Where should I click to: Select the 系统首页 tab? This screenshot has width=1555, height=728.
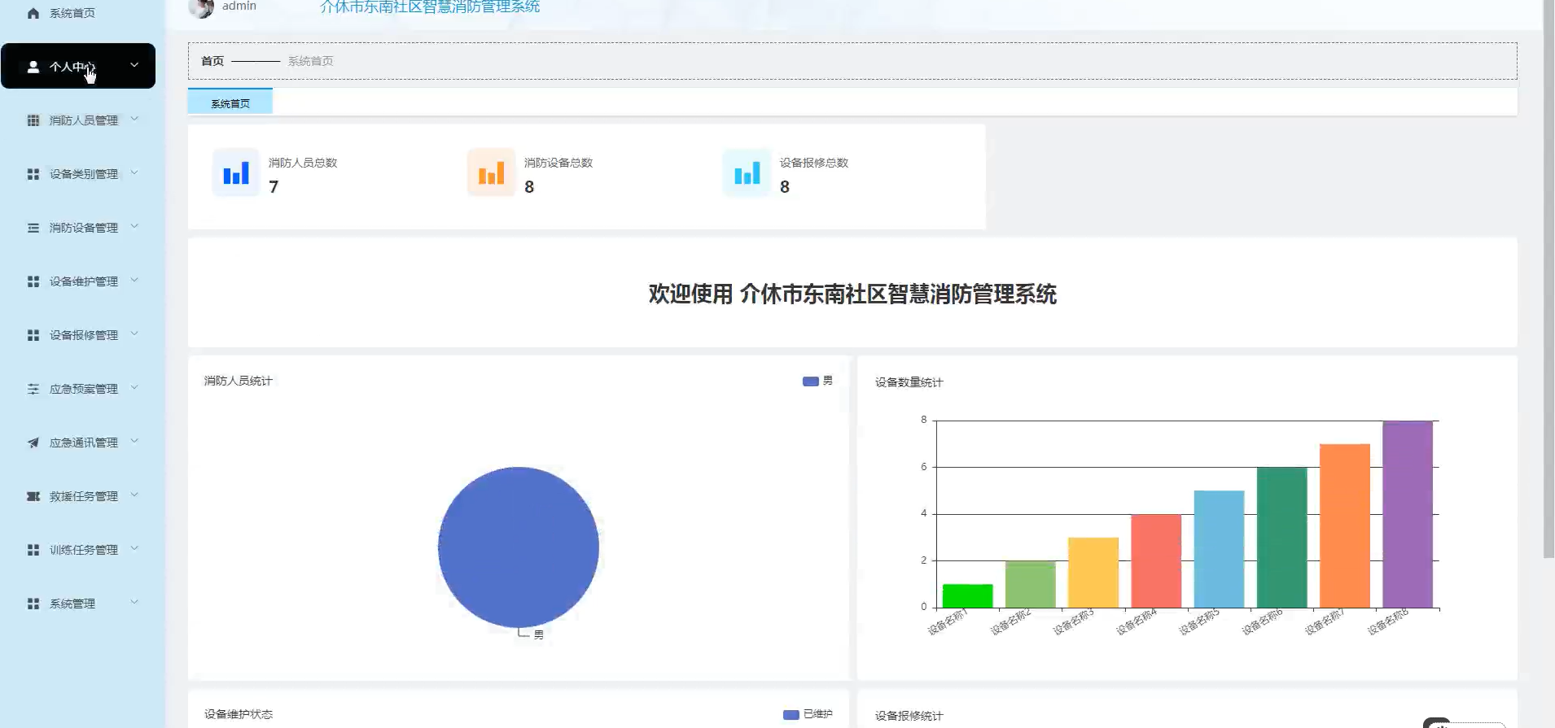(x=230, y=102)
